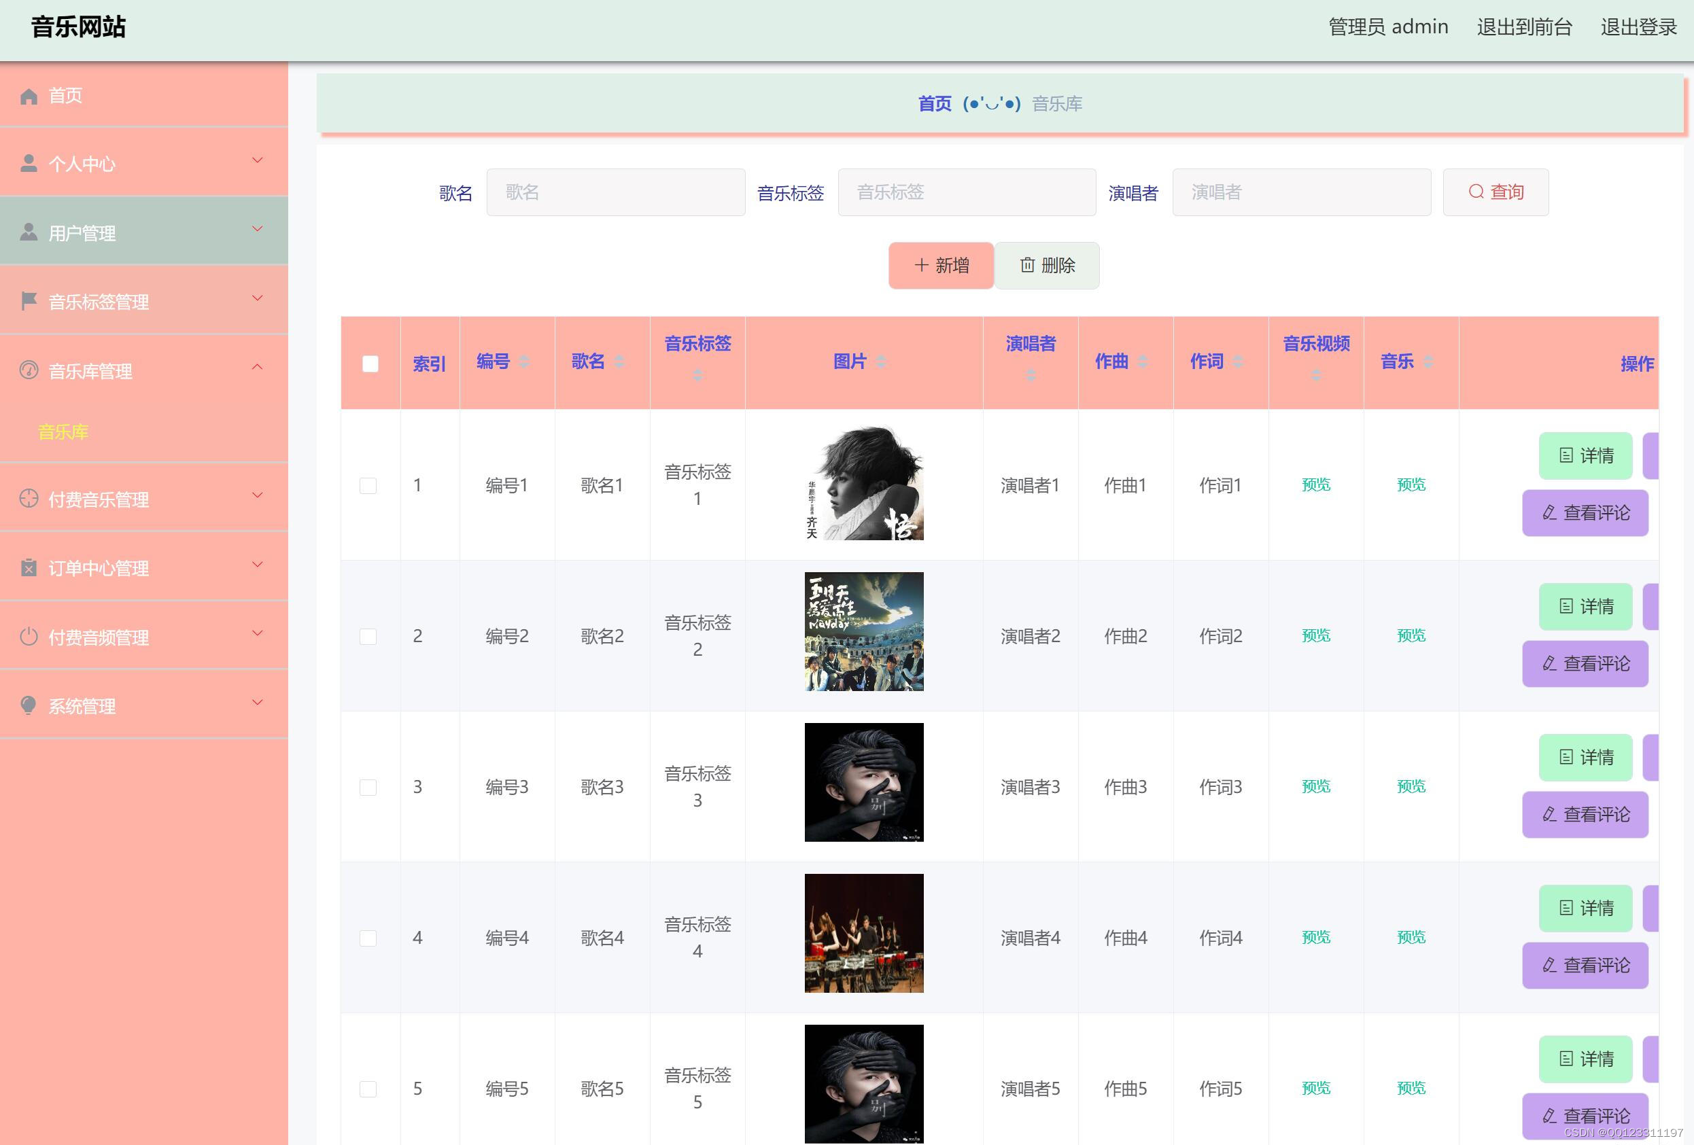
Task: Collapse the 音乐库管理 menu chevron
Action: point(258,368)
